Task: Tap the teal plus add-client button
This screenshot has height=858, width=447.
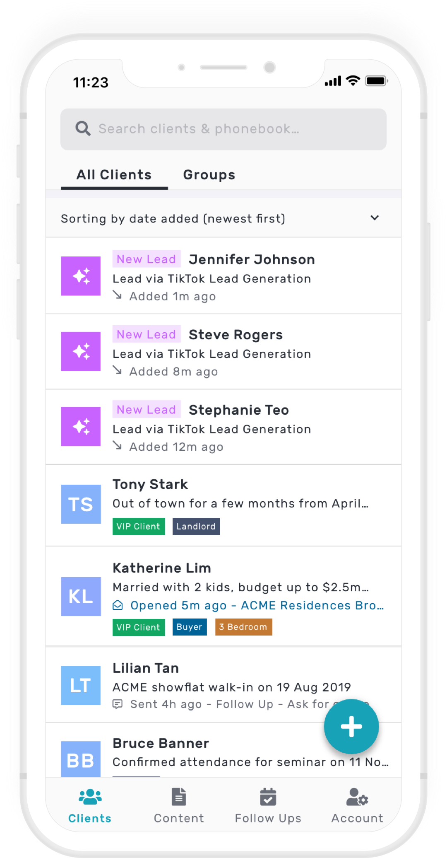Action: [351, 726]
